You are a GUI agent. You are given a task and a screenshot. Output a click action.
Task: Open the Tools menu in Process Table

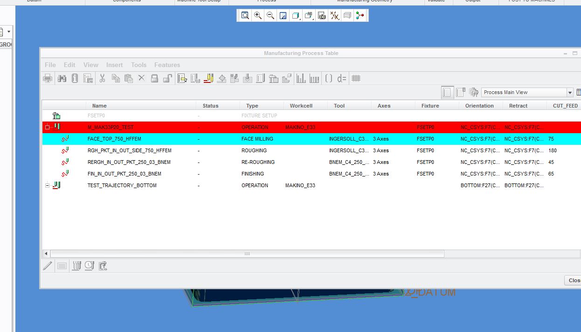[x=138, y=65]
